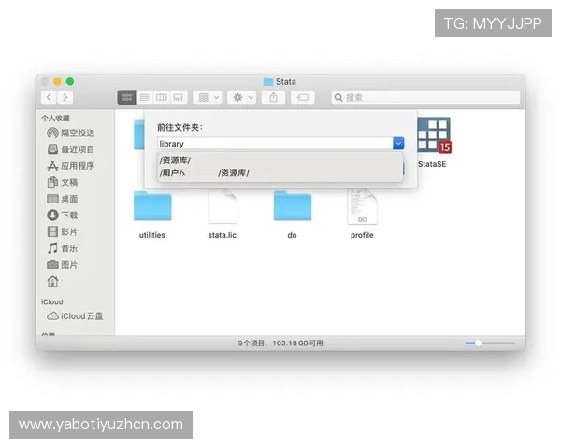
Task: Open 图片 in sidebar
Action: (x=63, y=265)
